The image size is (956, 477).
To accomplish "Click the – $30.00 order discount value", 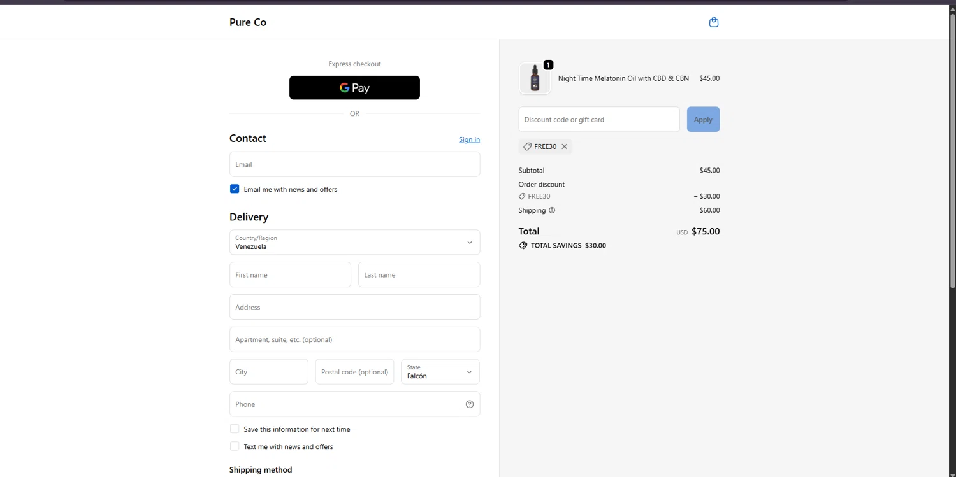I will pos(707,196).
